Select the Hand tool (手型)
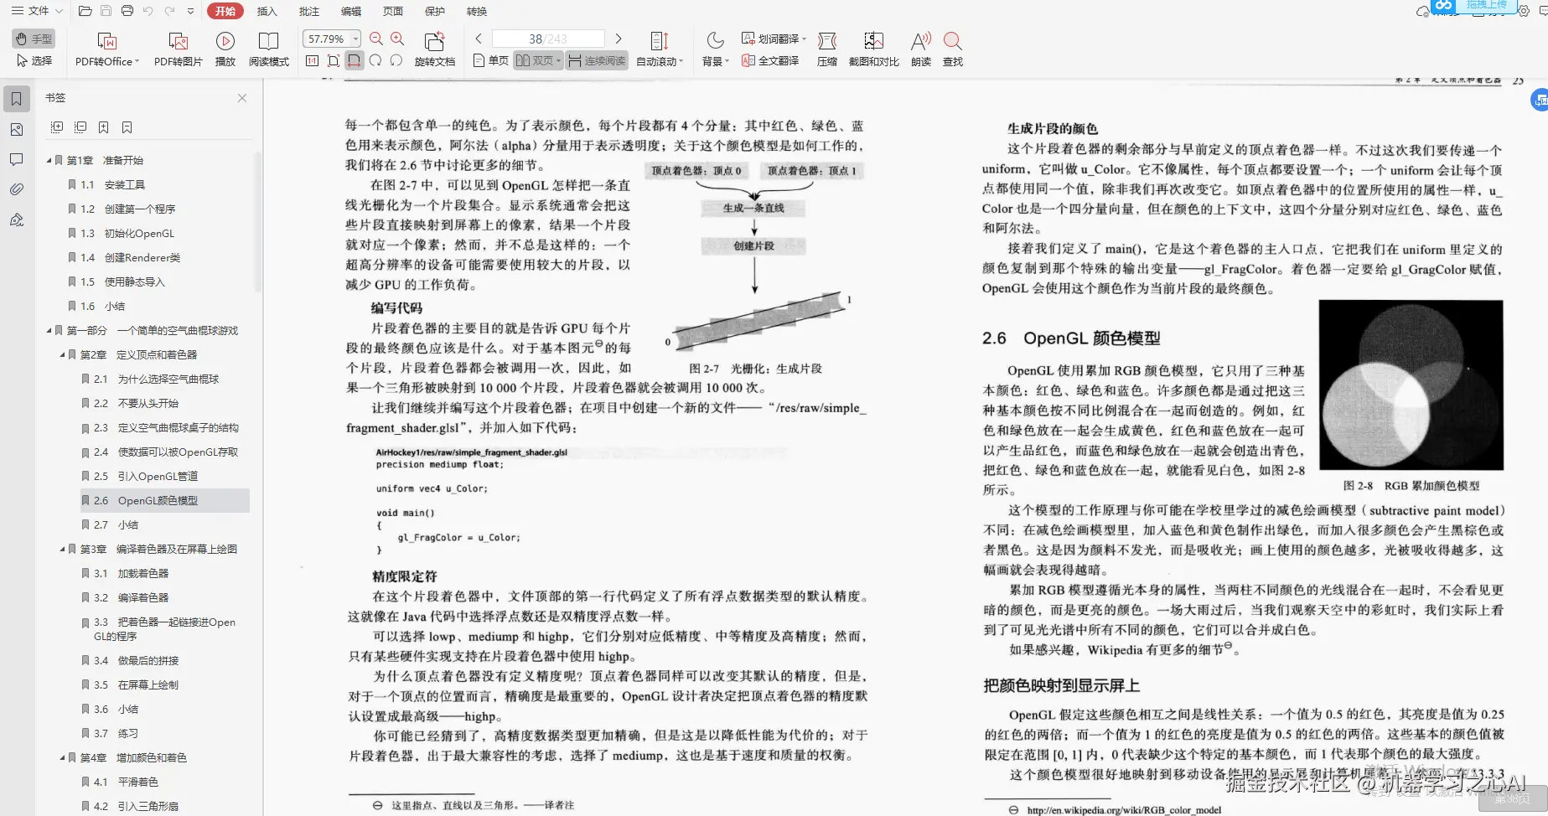Screen dimensions: 1548x816 [x=34, y=39]
